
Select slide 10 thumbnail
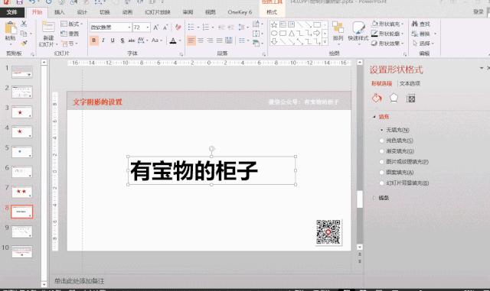(x=22, y=252)
